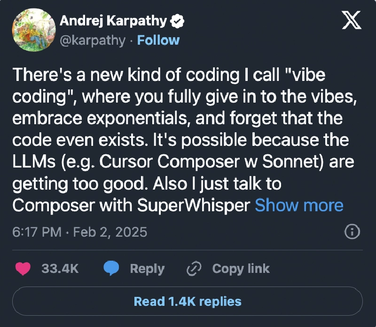
Task: Click the Follow button
Action: (x=158, y=40)
